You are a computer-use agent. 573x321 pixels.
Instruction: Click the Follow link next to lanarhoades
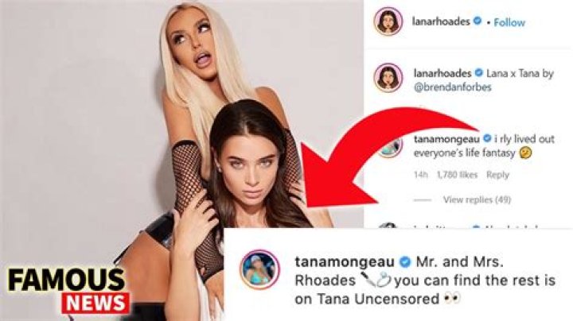(509, 22)
